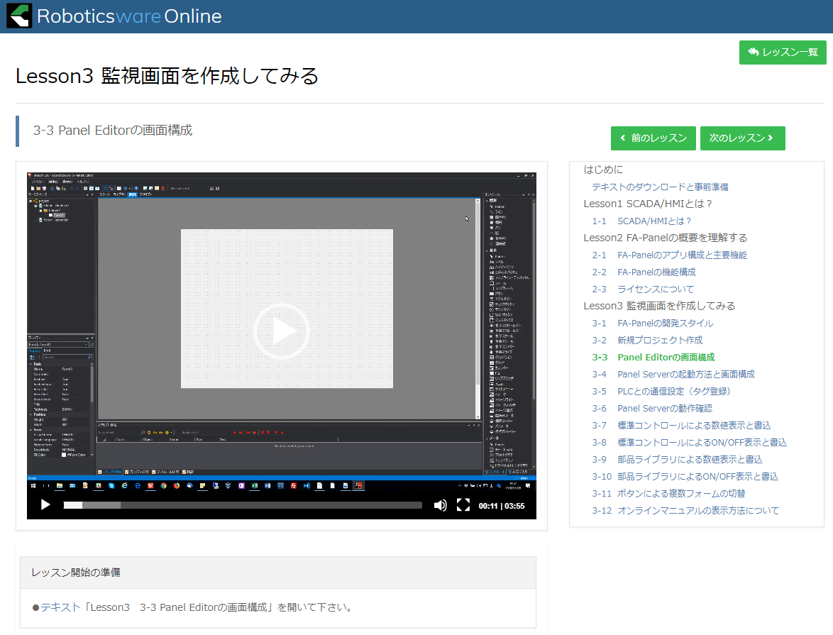
Task: Open lesson 2-1 FA-Panelのアプリ構成と主要機能
Action: pos(669,255)
